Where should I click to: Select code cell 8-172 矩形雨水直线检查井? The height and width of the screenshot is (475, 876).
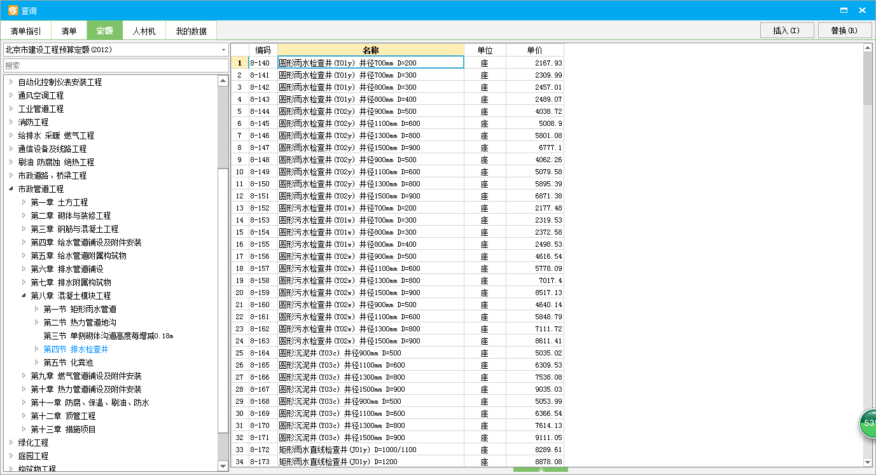[x=263, y=450]
